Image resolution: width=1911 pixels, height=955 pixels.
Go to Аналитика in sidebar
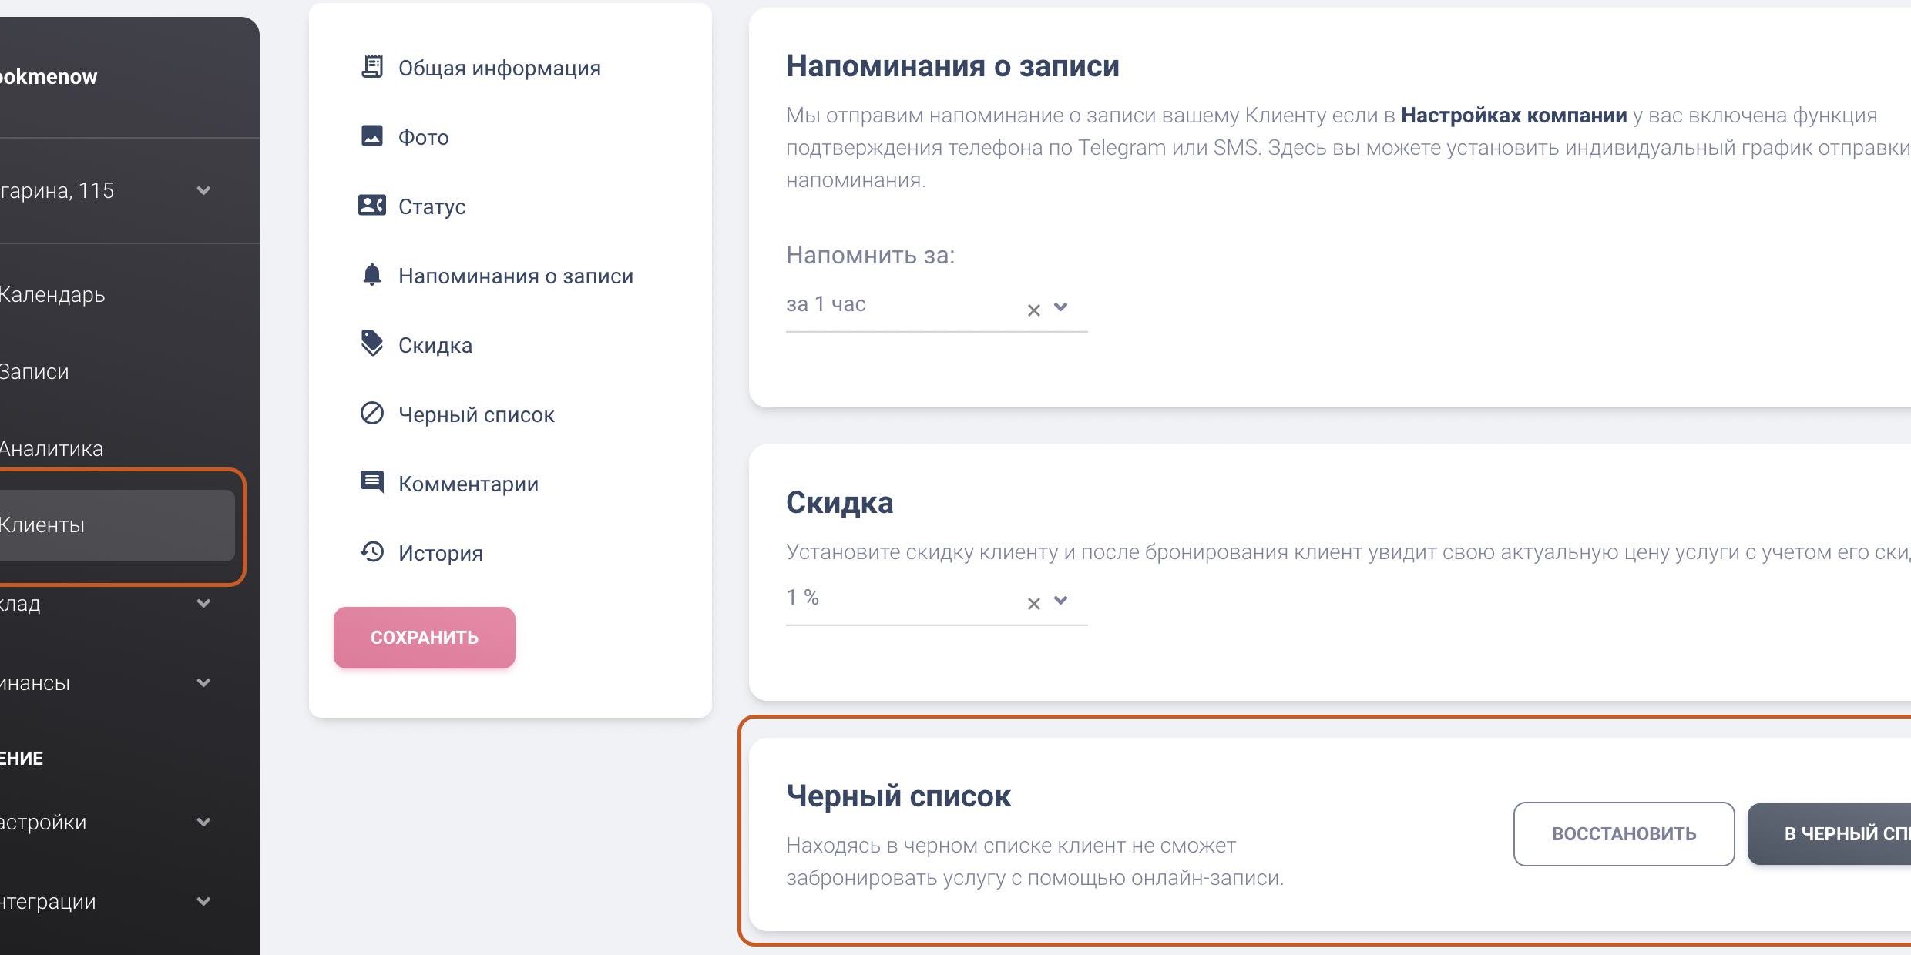click(x=51, y=448)
